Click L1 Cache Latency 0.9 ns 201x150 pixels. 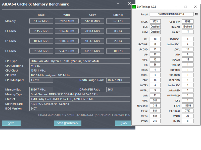pos(118,31)
